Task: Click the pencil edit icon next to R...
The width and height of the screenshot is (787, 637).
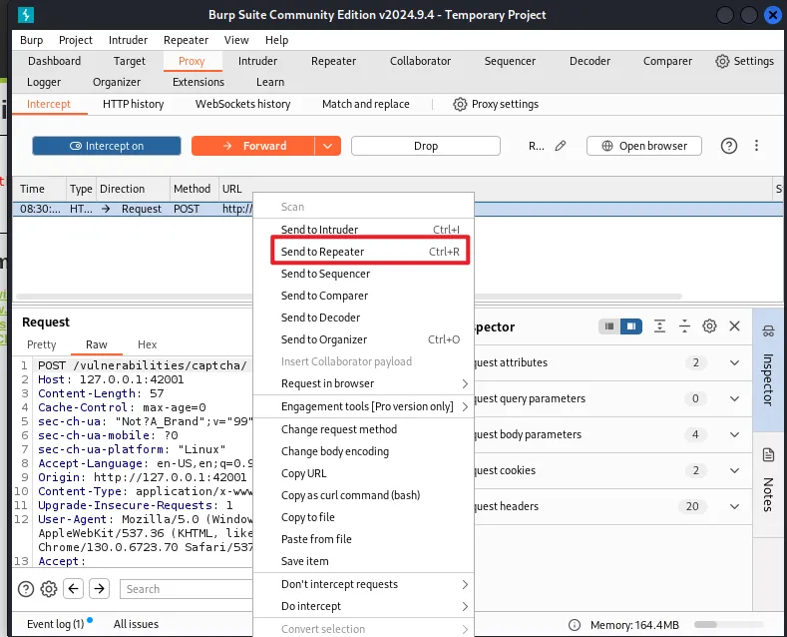Action: coord(561,146)
